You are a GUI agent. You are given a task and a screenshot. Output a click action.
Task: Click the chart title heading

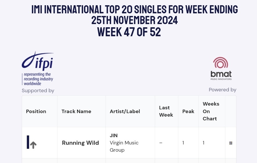click(135, 15)
